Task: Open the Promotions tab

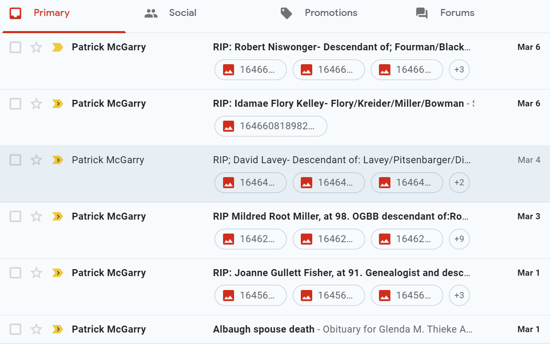Action: click(x=319, y=13)
